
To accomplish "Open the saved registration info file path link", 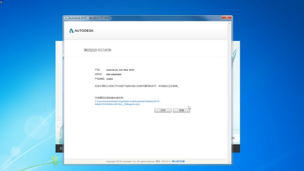I will point(128,103).
